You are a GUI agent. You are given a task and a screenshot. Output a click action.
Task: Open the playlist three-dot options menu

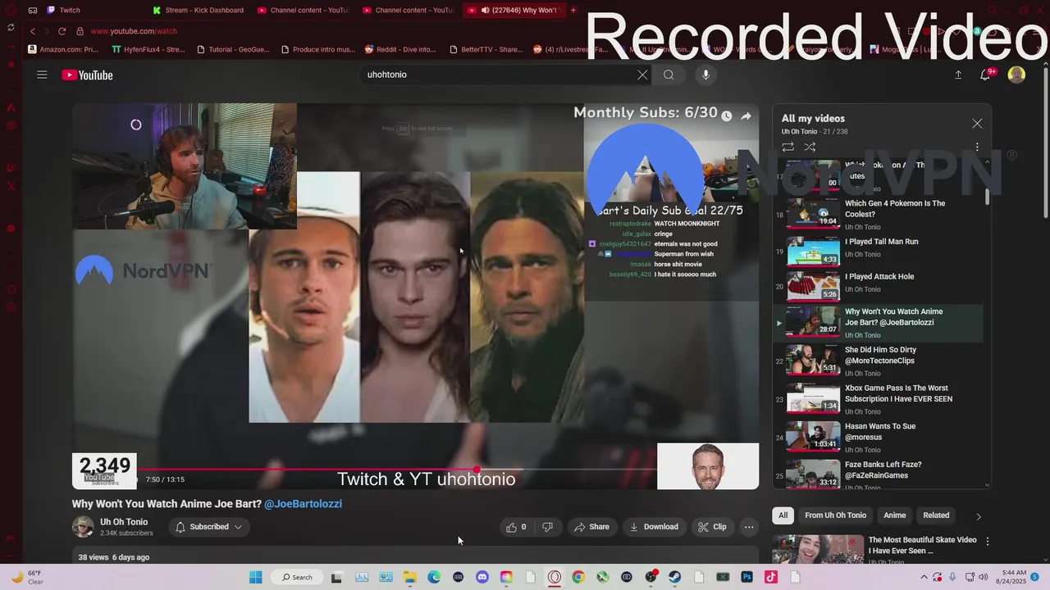977,147
